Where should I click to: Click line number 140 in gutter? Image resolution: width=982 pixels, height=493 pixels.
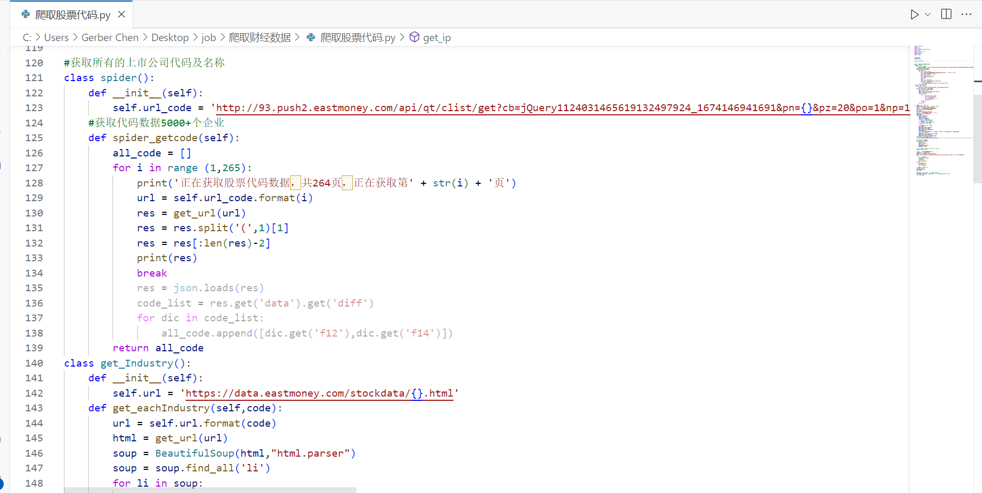[x=34, y=363]
